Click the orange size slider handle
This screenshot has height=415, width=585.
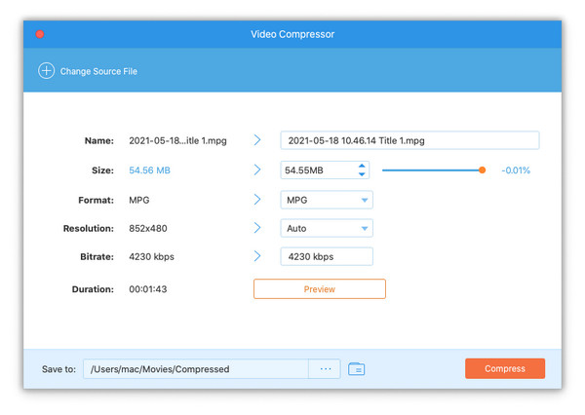[x=482, y=170]
